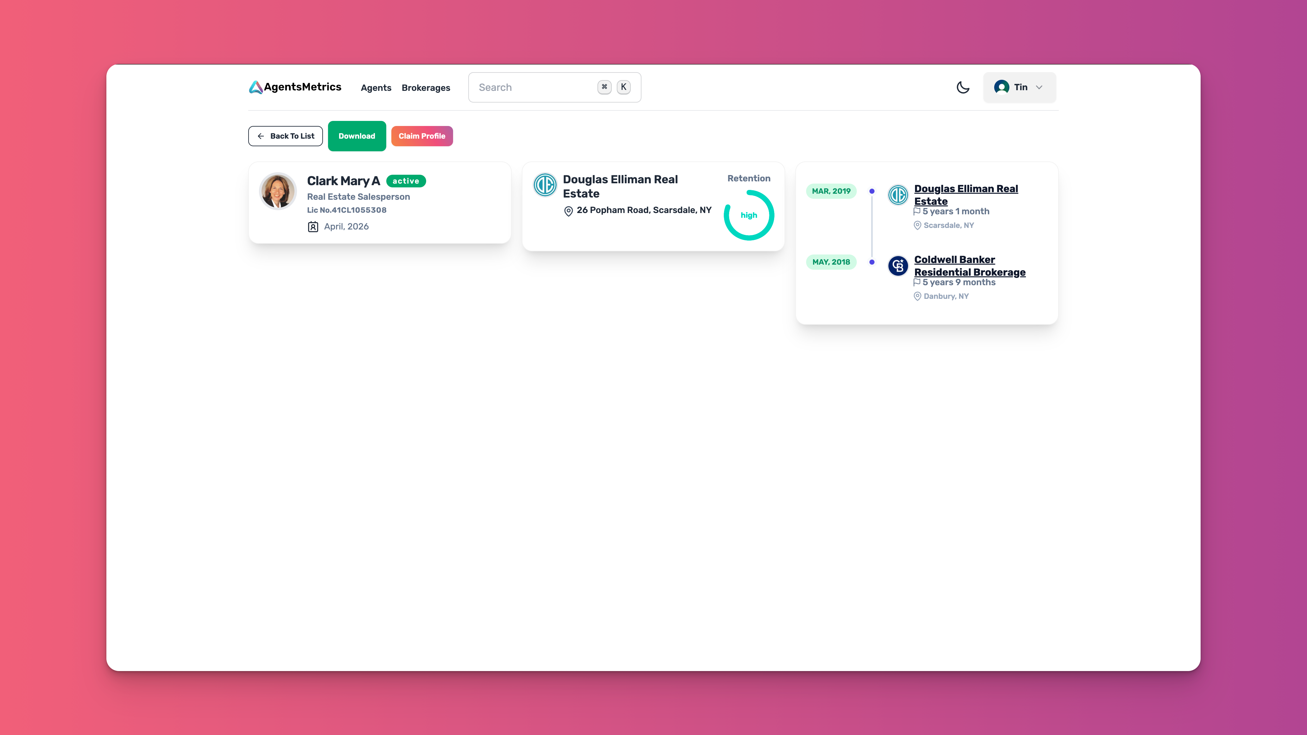This screenshot has height=735, width=1307.
Task: Click the active status badge
Action: pyautogui.click(x=406, y=181)
